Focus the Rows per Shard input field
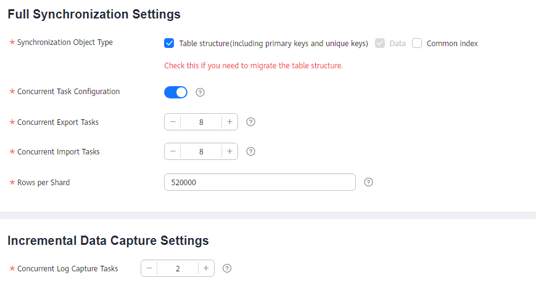 pos(260,182)
